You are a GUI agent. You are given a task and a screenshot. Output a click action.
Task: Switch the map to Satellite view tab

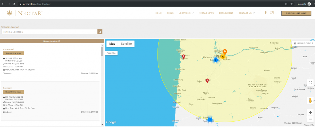(126, 44)
